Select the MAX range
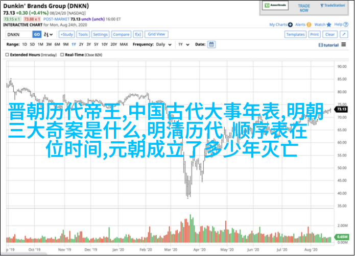Screen dimensions: 355x256 [x=124, y=44]
